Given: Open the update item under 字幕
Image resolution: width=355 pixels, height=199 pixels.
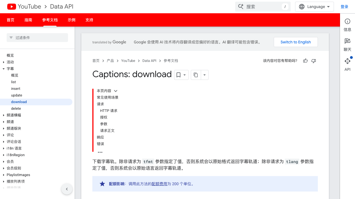Looking at the screenshot, I should tap(17, 95).
